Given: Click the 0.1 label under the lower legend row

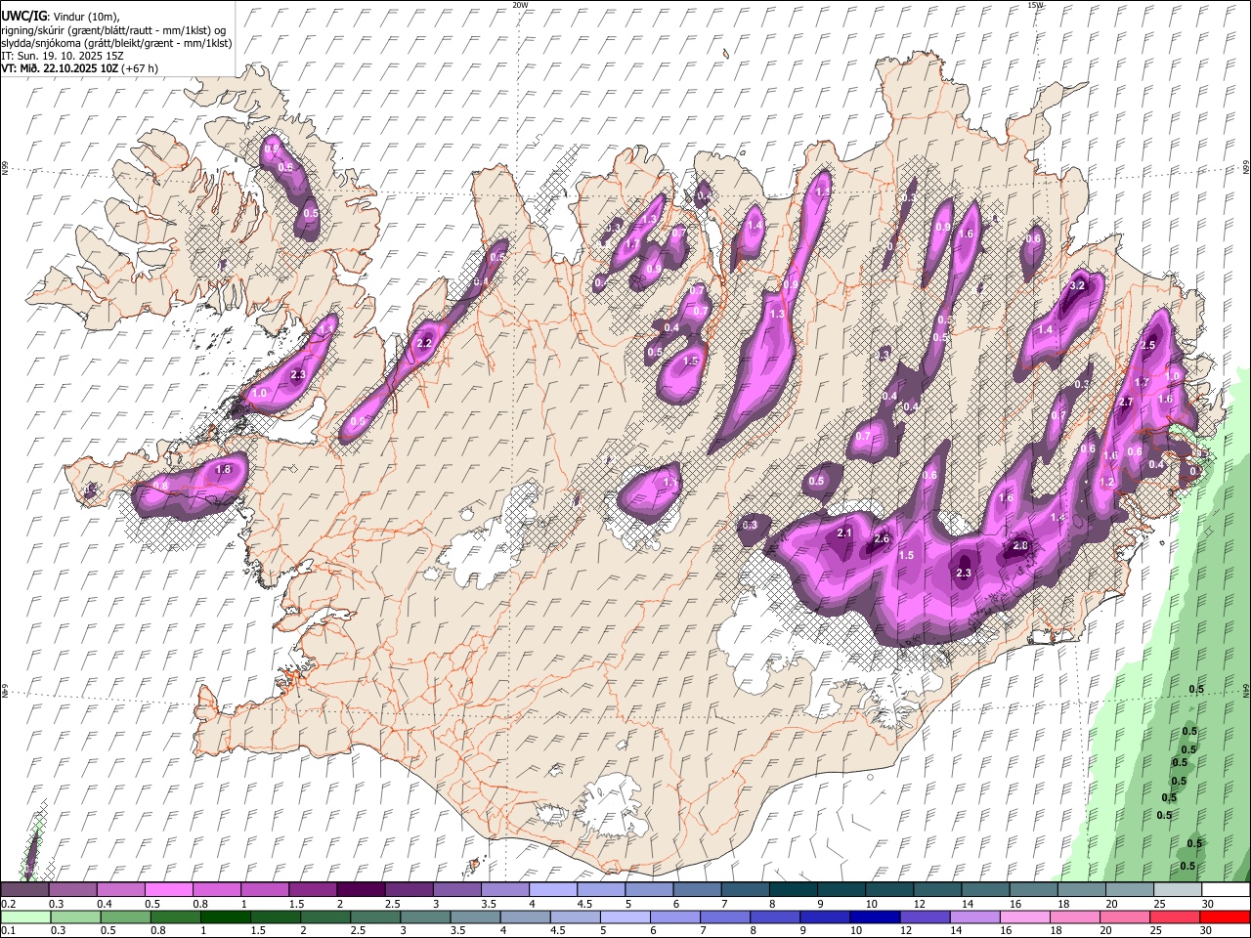Looking at the screenshot, I should pos(7,931).
